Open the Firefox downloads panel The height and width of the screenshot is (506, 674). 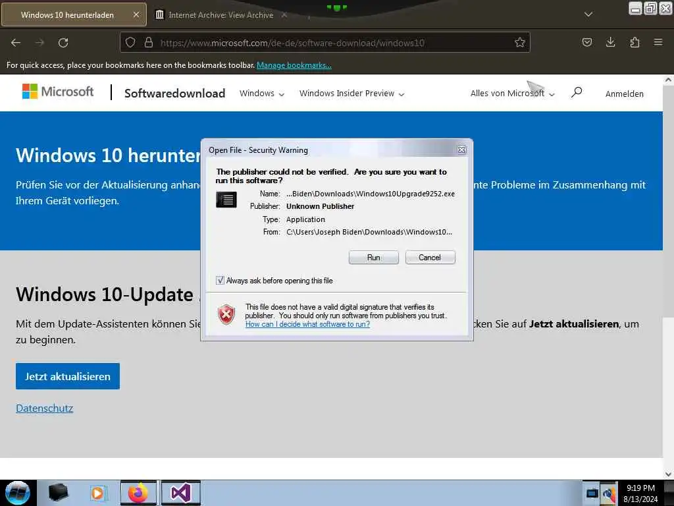click(x=610, y=42)
